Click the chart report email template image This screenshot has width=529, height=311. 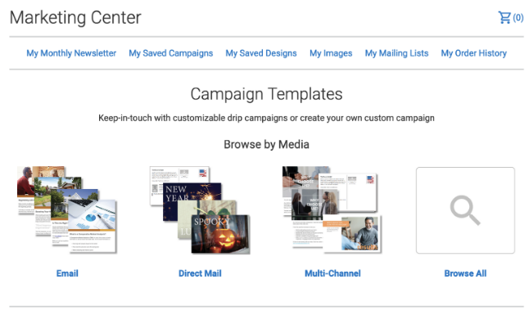93,226
